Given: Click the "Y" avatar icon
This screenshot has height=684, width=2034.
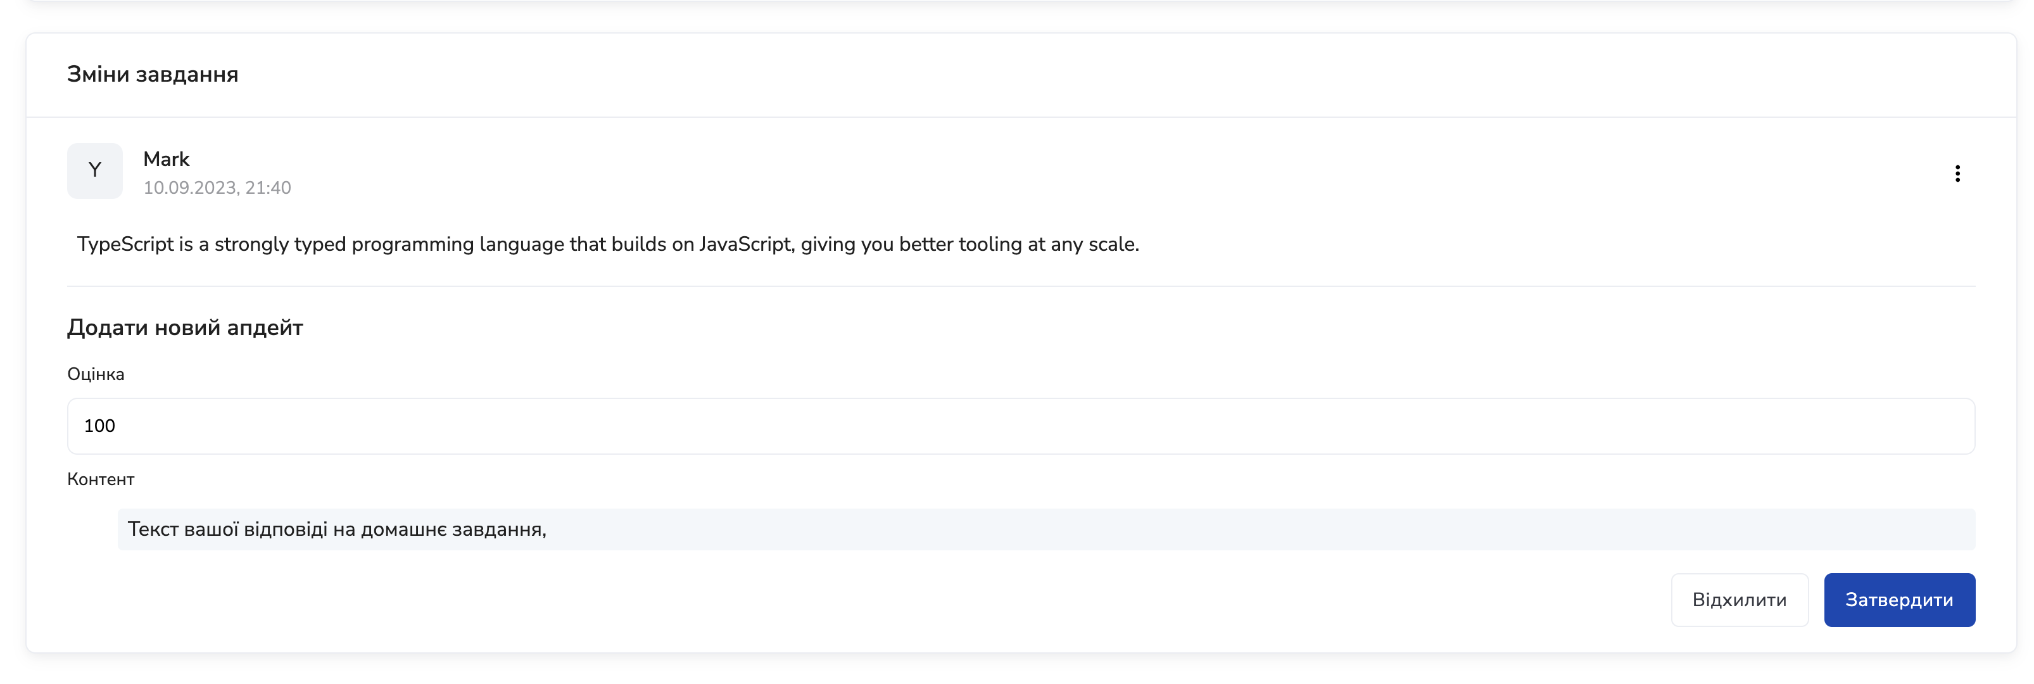Looking at the screenshot, I should point(95,170).
